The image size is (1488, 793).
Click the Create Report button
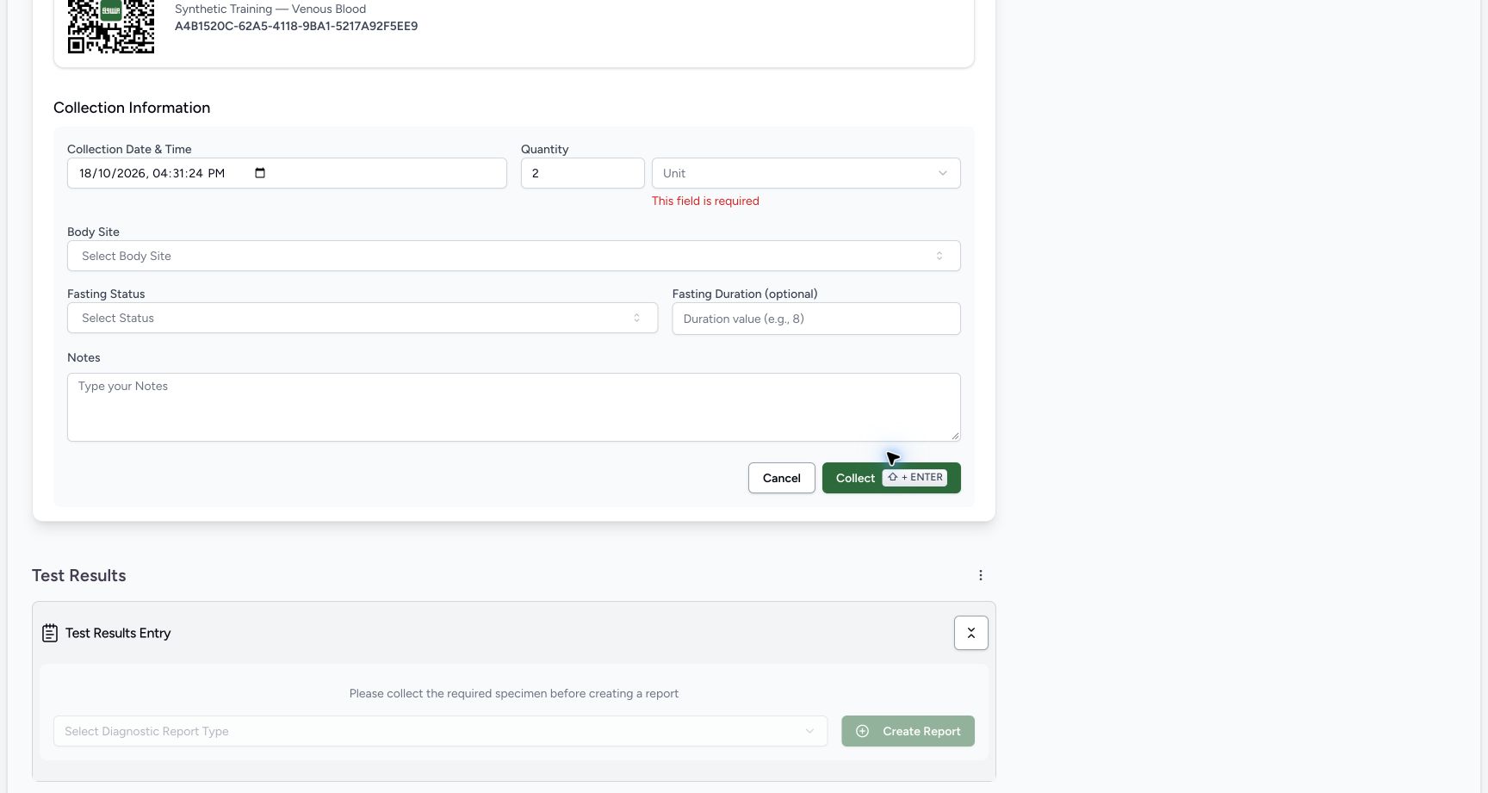tap(908, 731)
